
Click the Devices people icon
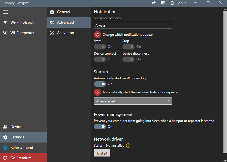pos(5,127)
